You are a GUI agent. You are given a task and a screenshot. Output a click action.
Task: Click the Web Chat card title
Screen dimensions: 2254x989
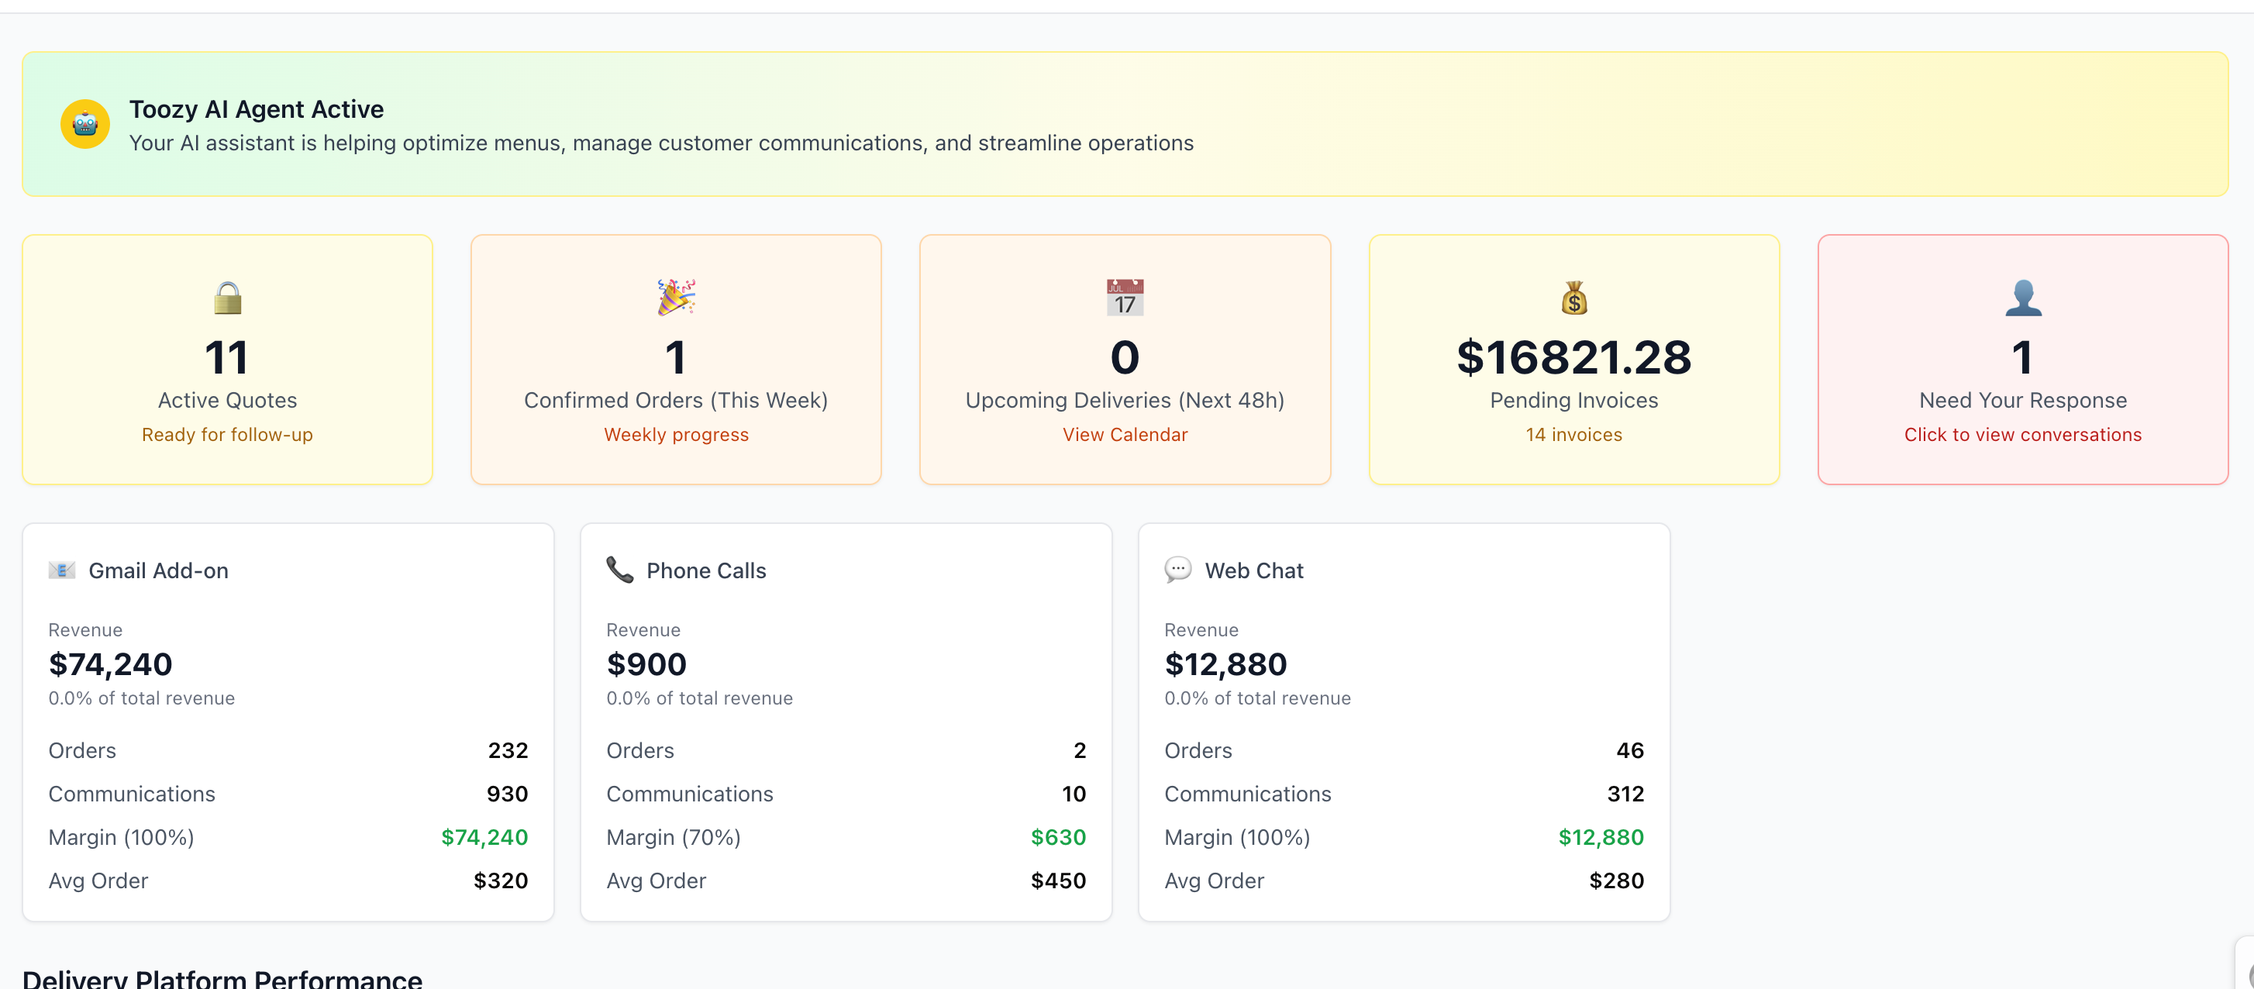(x=1253, y=570)
